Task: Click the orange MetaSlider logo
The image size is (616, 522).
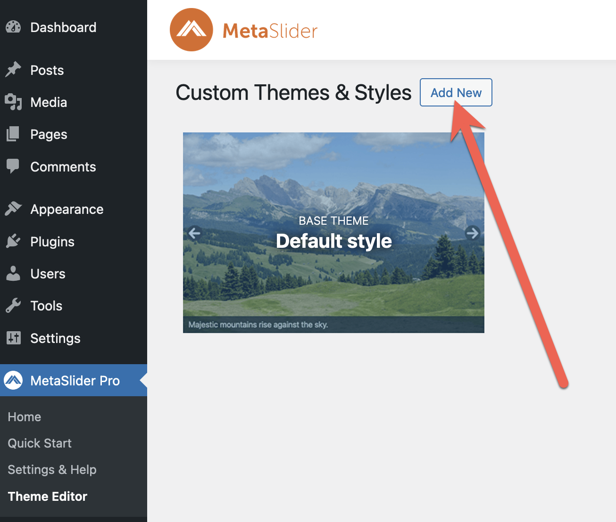Action: [191, 30]
